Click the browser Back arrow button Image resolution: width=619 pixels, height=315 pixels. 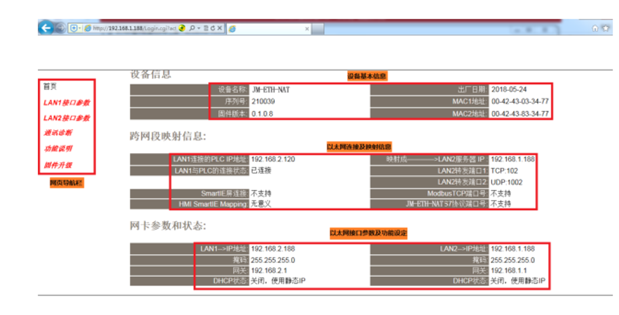coord(45,28)
